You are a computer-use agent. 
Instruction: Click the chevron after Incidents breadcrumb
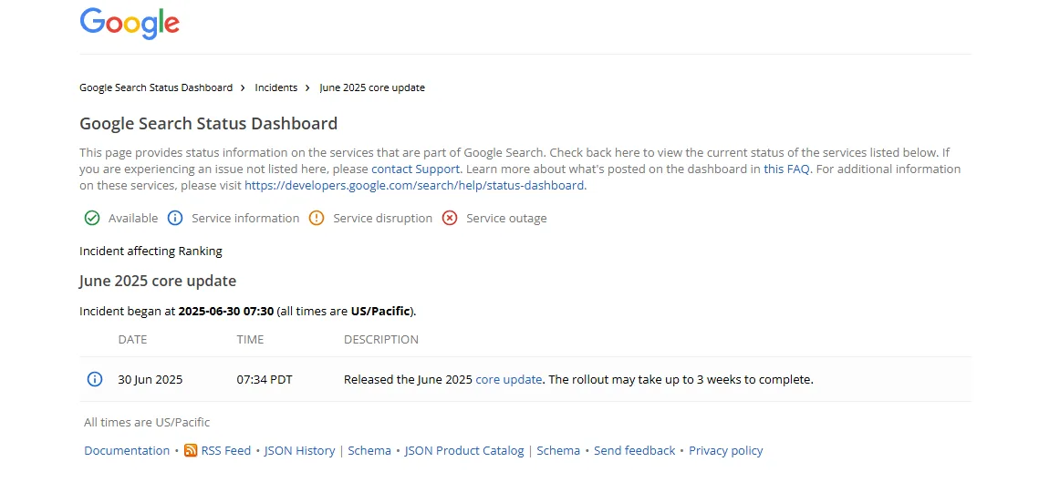[x=308, y=87]
